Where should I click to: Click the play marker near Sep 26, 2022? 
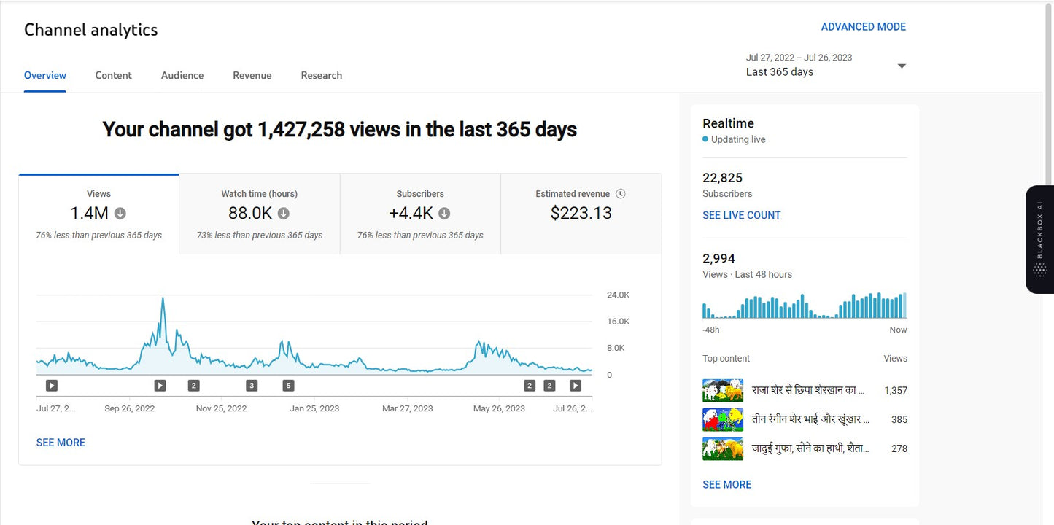tap(160, 385)
